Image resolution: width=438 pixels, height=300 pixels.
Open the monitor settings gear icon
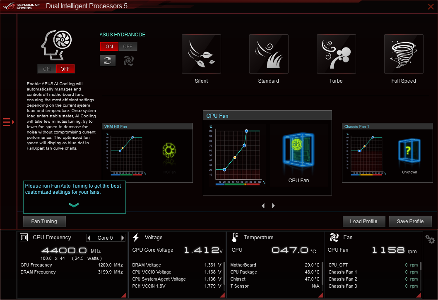point(430,240)
